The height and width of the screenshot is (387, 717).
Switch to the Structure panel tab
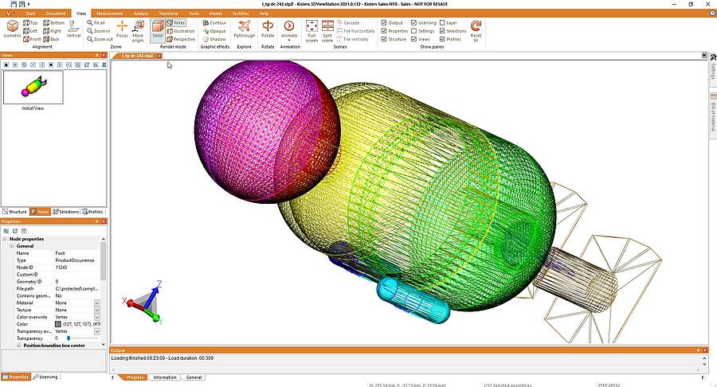14,212
